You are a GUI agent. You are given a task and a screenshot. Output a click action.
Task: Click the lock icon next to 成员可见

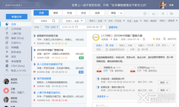tap(164, 39)
